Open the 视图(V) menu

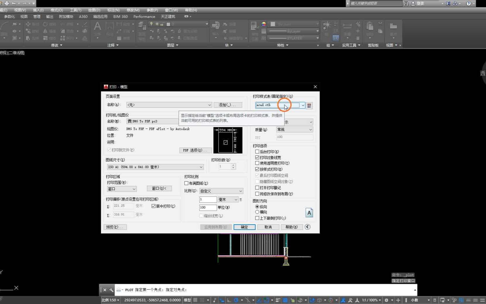pyautogui.click(x=20, y=10)
